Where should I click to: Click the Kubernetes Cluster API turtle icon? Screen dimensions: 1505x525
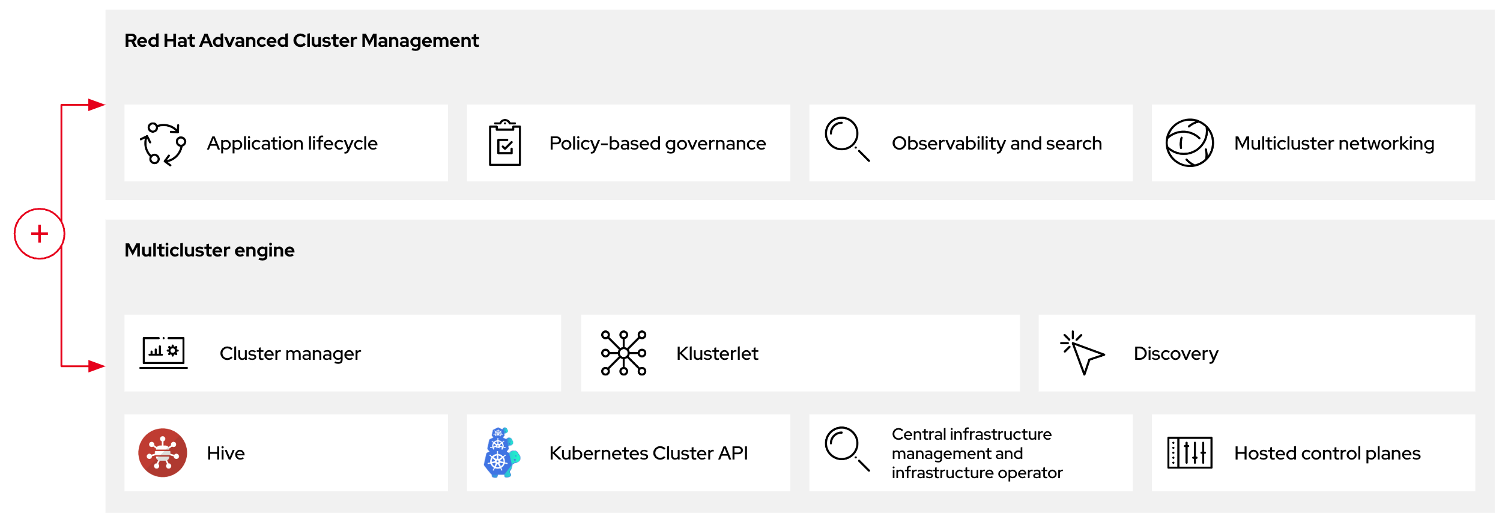click(x=501, y=453)
